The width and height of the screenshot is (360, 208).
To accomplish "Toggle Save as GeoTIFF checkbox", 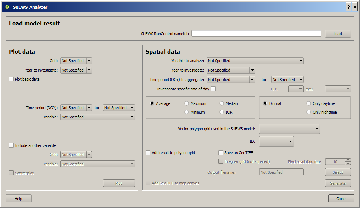I will [x=221, y=153].
